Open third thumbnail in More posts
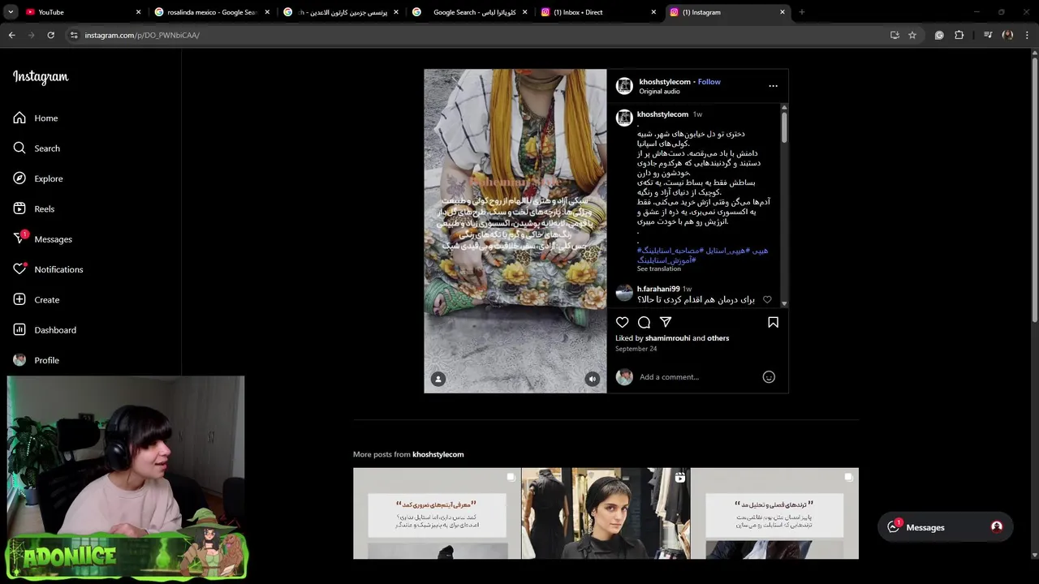 pyautogui.click(x=774, y=513)
